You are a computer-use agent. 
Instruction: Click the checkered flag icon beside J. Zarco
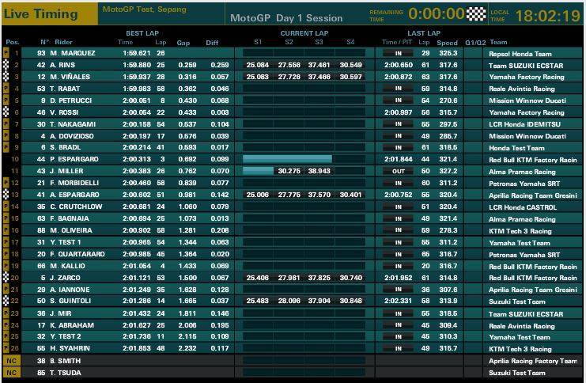[x=6, y=278]
